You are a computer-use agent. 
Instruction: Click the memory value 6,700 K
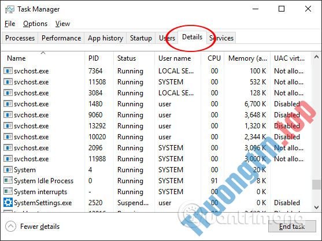256,104
